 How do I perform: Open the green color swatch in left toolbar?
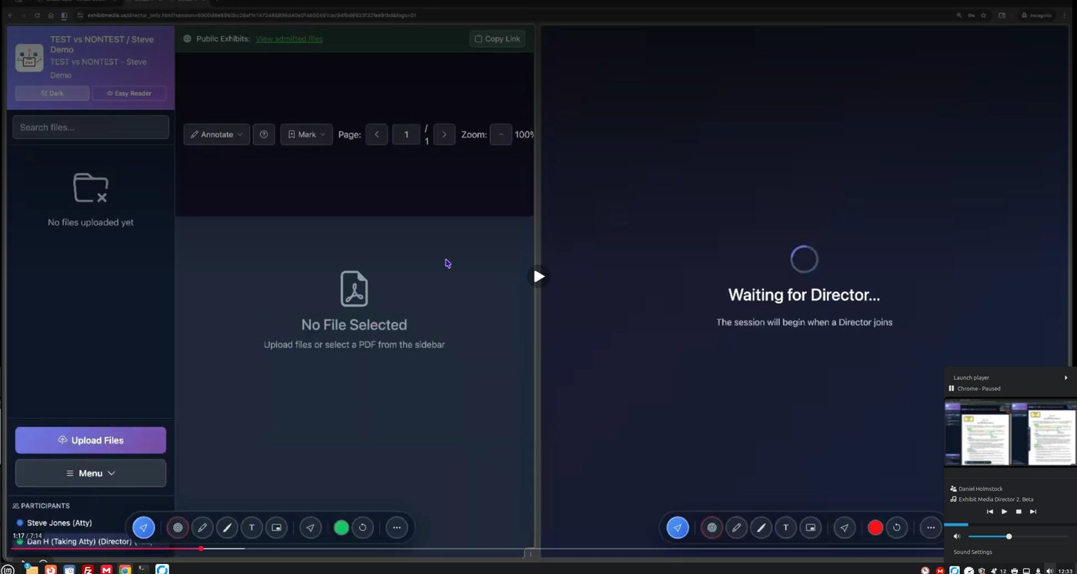coord(342,528)
